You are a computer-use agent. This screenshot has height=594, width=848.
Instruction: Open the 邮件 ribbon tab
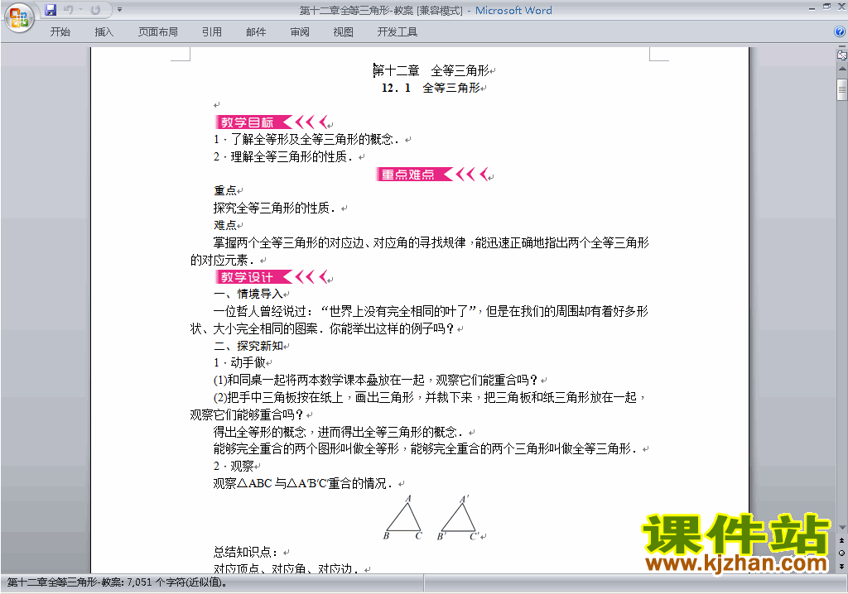(256, 32)
